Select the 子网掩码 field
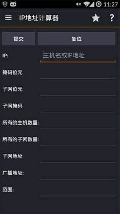This screenshot has height=214, width=120. tap(78, 107)
